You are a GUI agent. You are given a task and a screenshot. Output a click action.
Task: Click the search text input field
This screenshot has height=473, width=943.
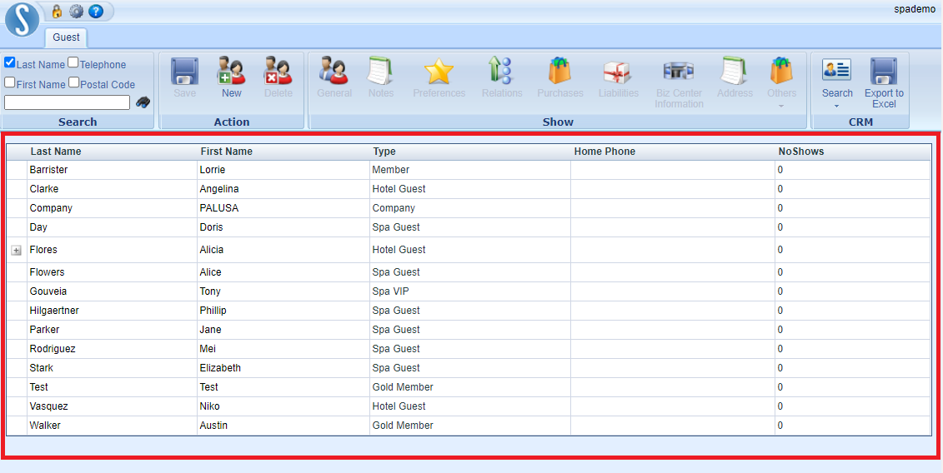point(67,102)
